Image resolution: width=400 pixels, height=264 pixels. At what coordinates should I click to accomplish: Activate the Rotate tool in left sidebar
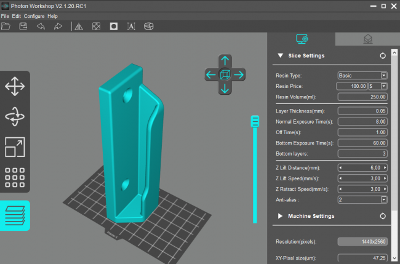tap(15, 116)
